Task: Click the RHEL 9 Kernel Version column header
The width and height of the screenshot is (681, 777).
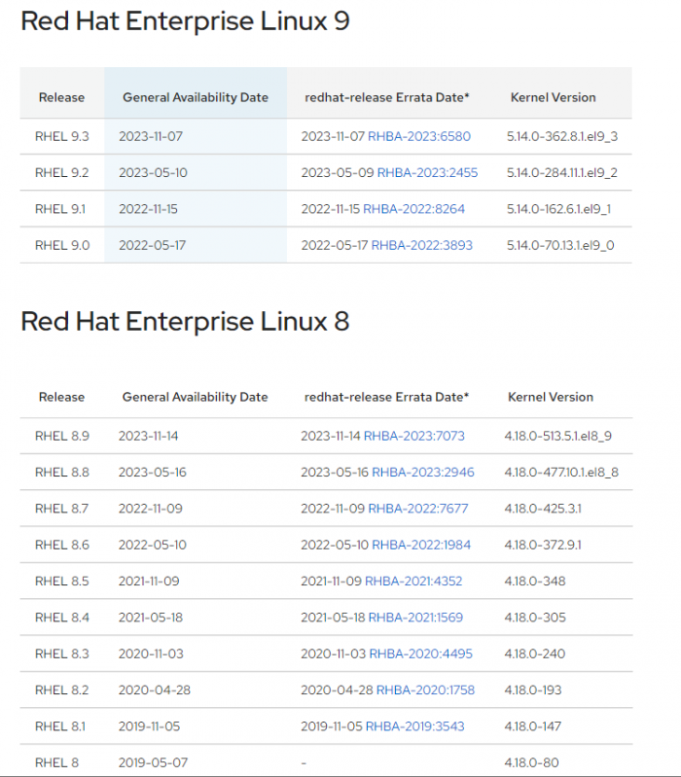Action: (x=554, y=97)
